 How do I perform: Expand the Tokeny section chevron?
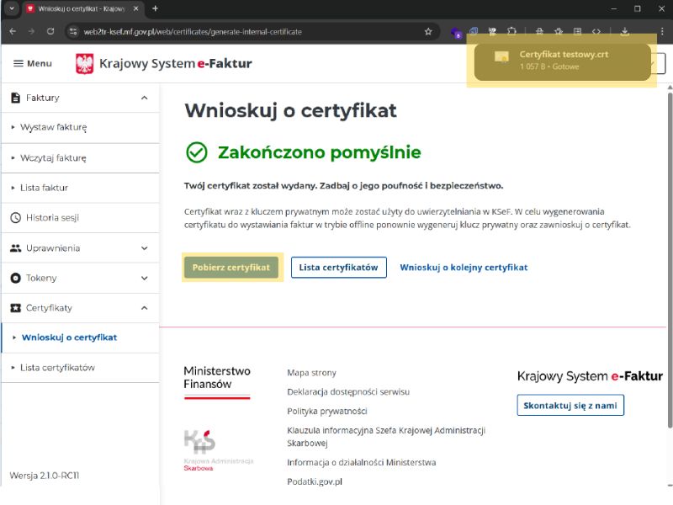click(x=144, y=278)
